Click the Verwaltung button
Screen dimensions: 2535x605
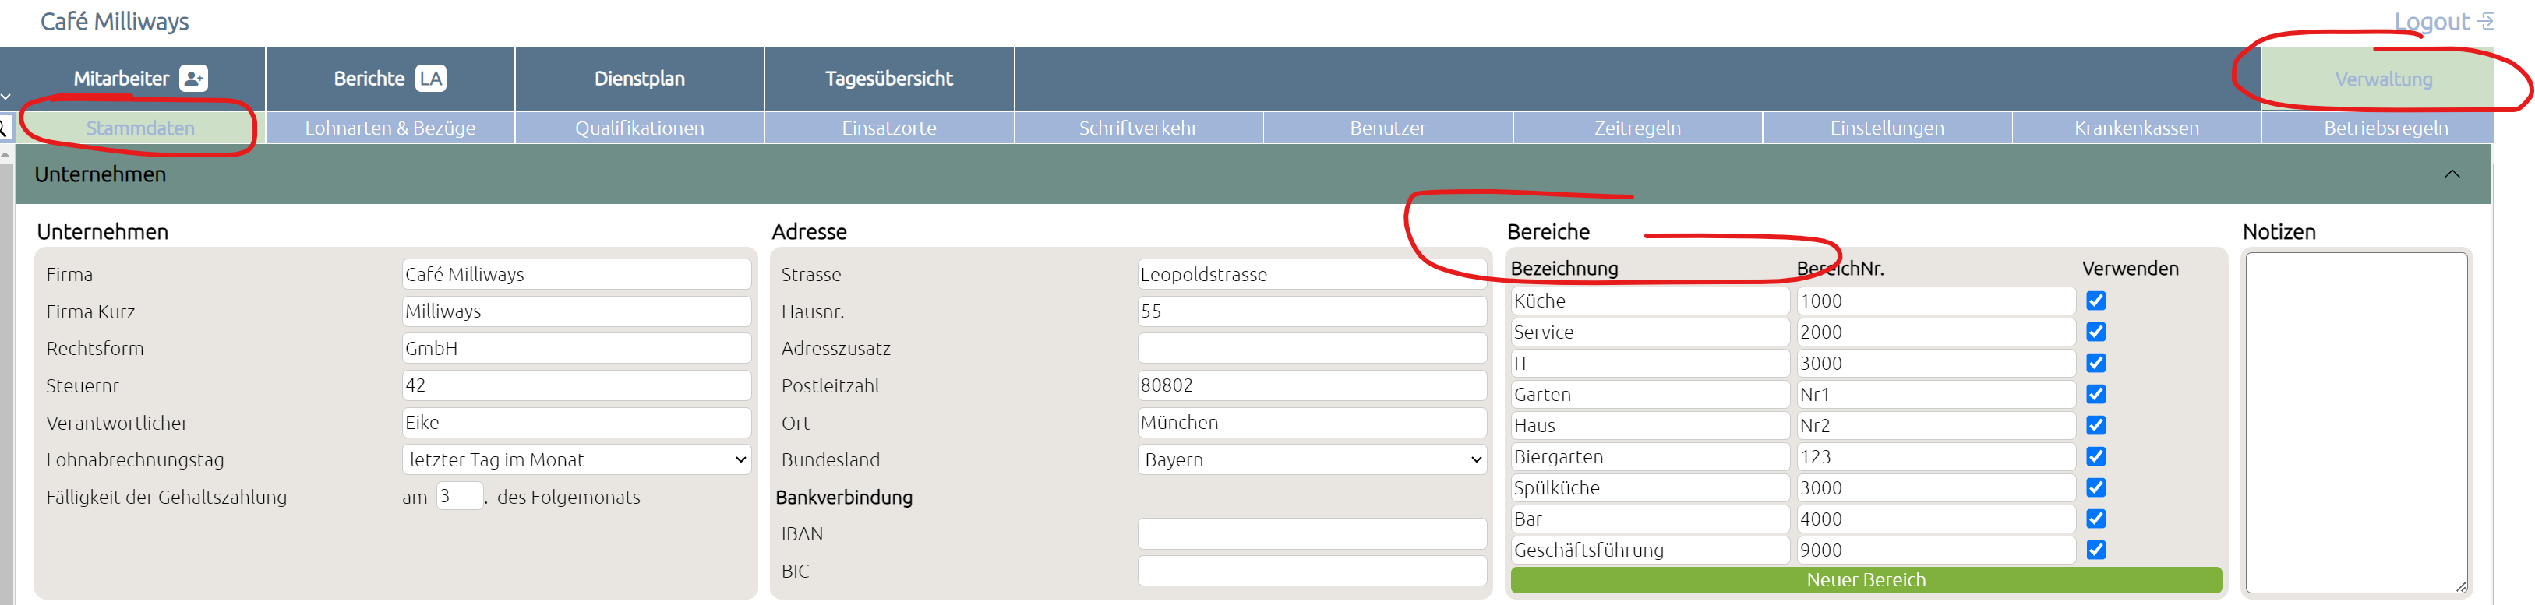(x=2382, y=79)
